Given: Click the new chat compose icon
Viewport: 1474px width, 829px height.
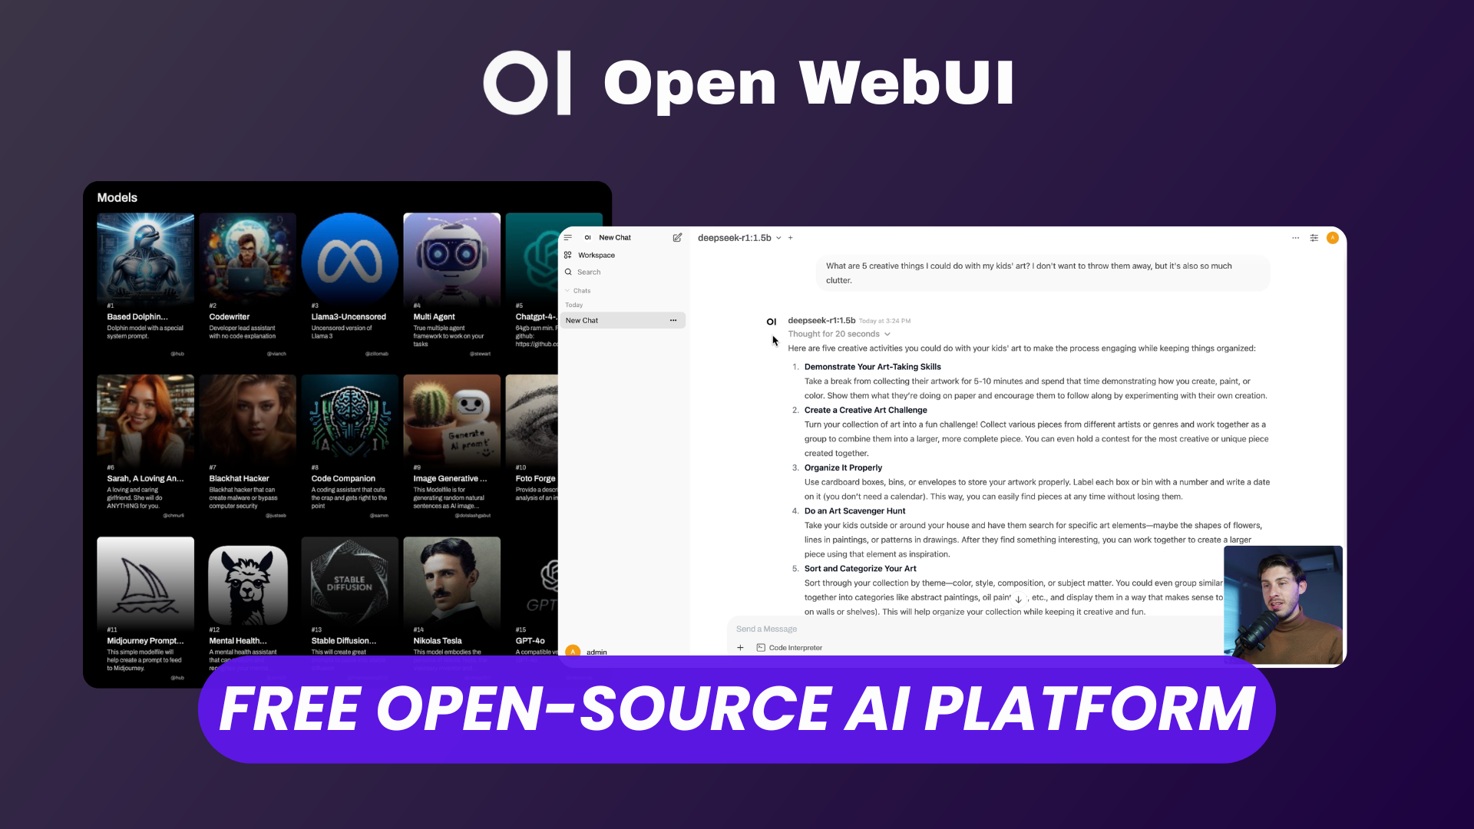Looking at the screenshot, I should coord(677,236).
